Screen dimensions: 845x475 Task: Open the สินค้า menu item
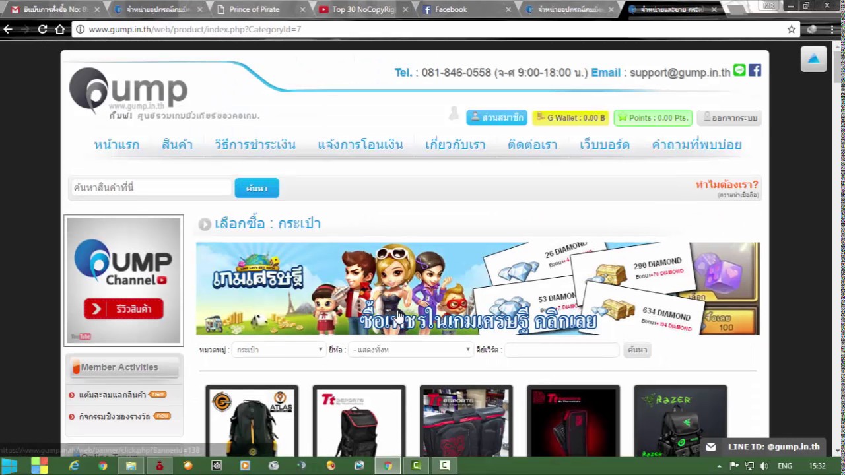(x=177, y=144)
